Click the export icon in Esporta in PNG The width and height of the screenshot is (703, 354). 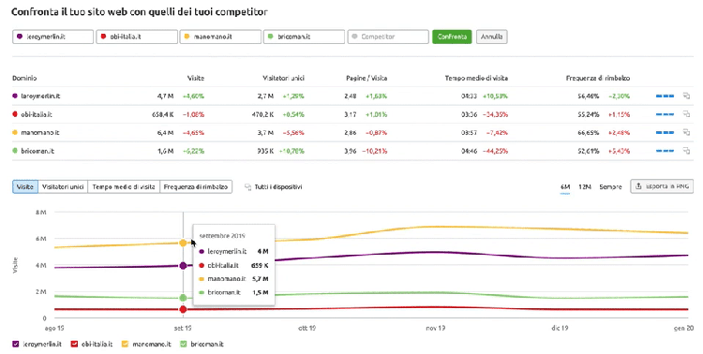[639, 186]
